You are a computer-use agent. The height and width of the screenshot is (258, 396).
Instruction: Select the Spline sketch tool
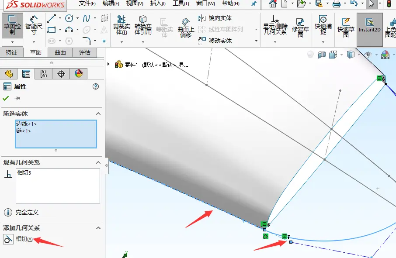(87, 18)
